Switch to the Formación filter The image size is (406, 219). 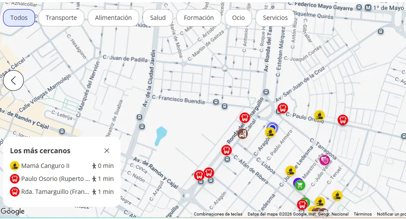(x=199, y=18)
